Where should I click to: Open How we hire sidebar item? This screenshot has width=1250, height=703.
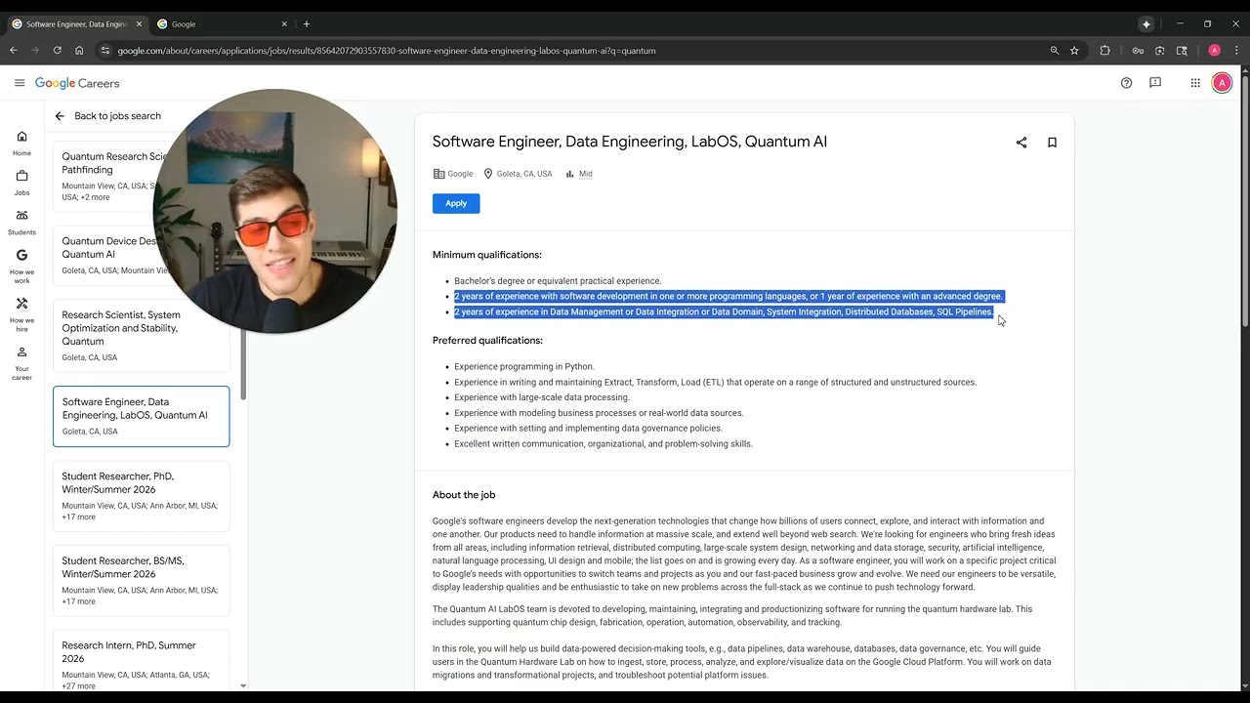point(21,314)
